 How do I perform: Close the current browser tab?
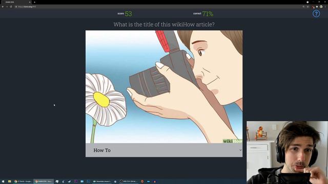coord(30,2)
